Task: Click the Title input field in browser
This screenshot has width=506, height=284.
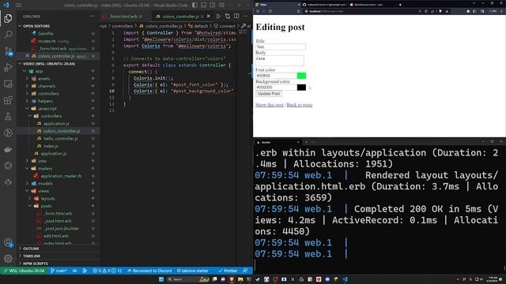Action: [281, 47]
